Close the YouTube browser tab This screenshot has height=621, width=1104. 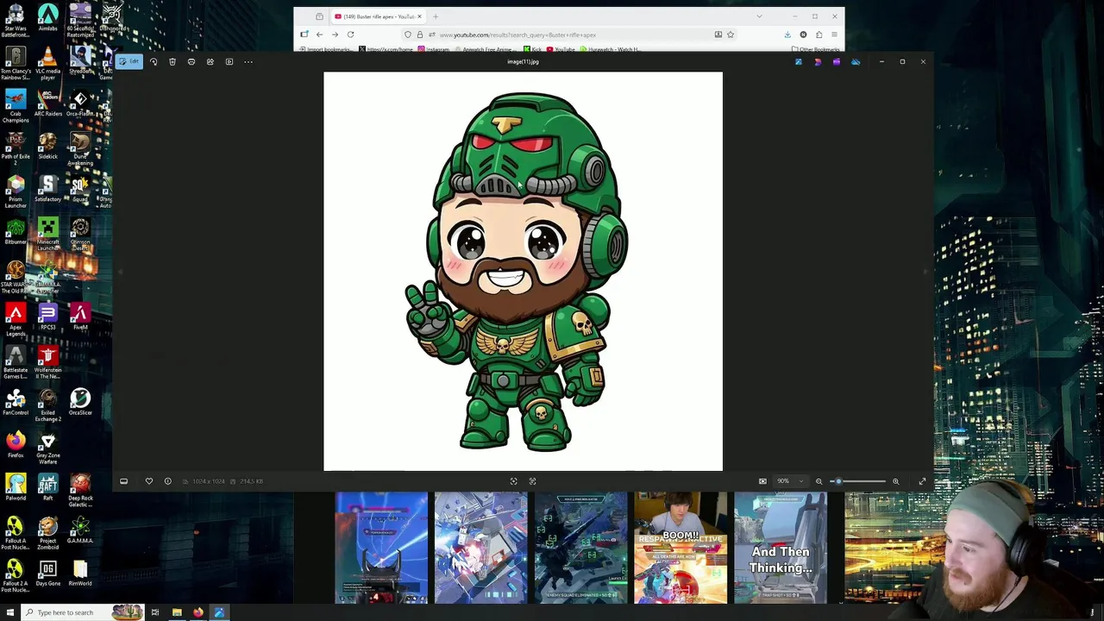[419, 16]
